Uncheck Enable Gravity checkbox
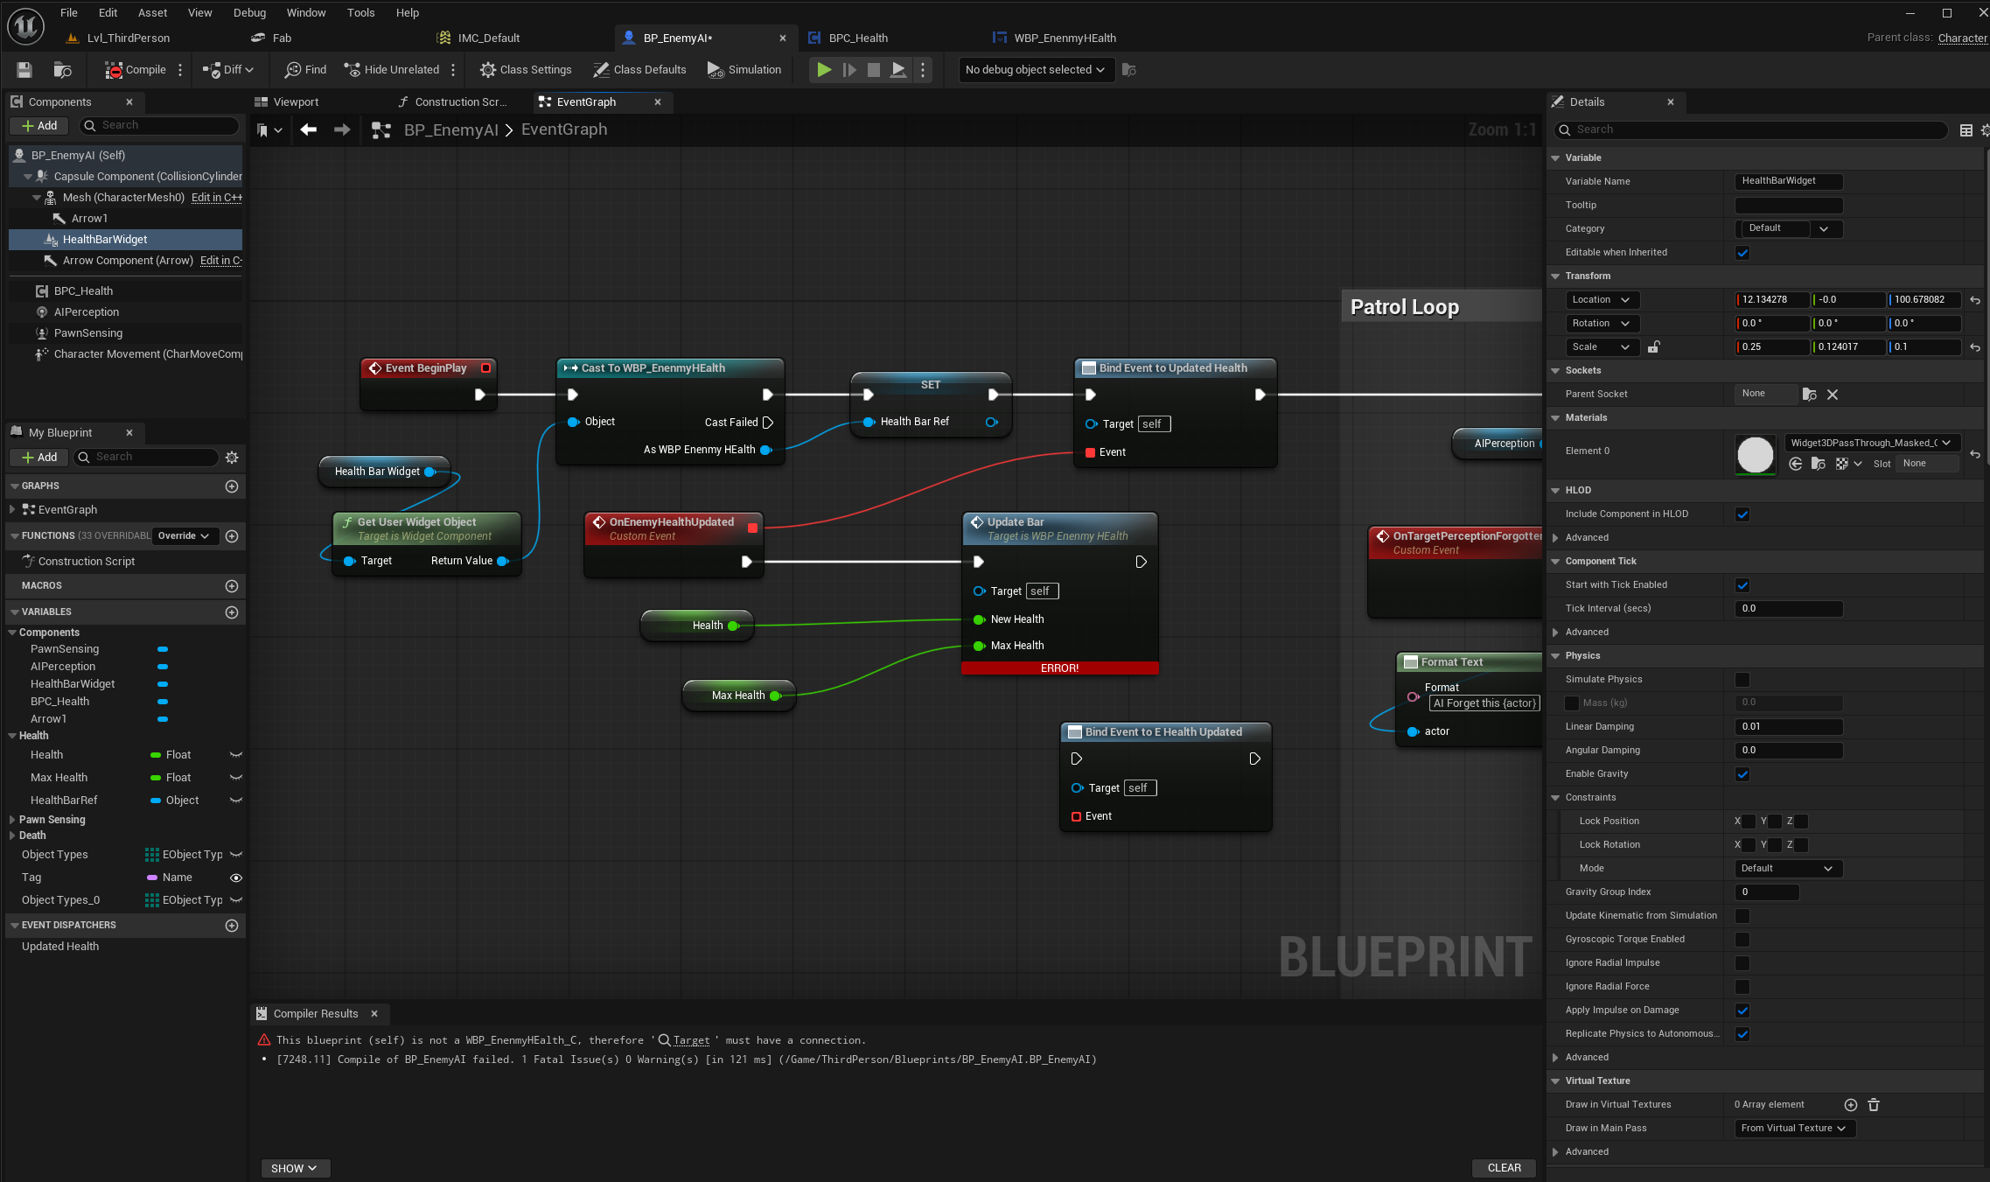 1742,774
